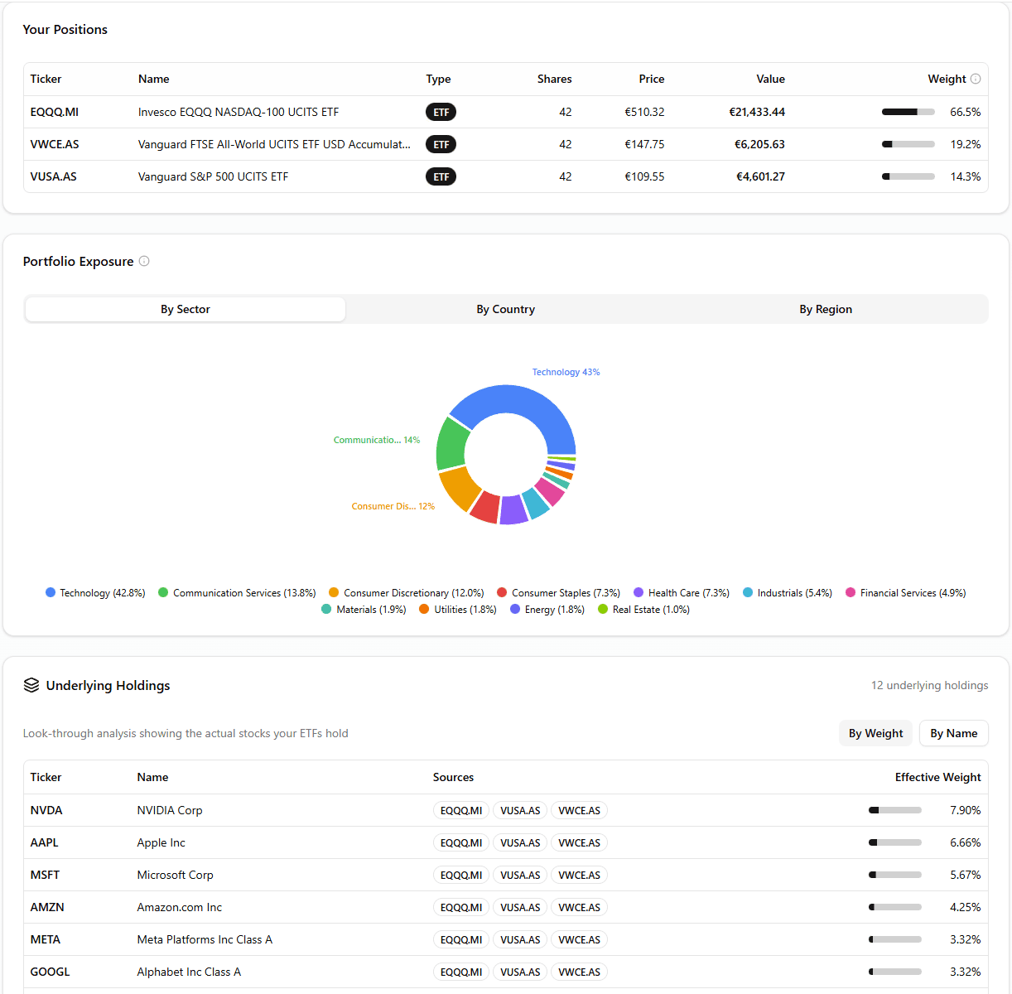Click the VUSA.AS weight progress bar
The height and width of the screenshot is (994, 1012).
908,176
